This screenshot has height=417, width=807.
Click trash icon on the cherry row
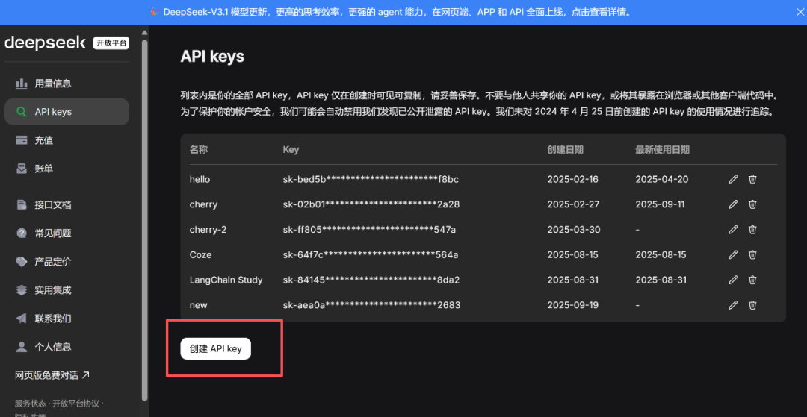[752, 204]
